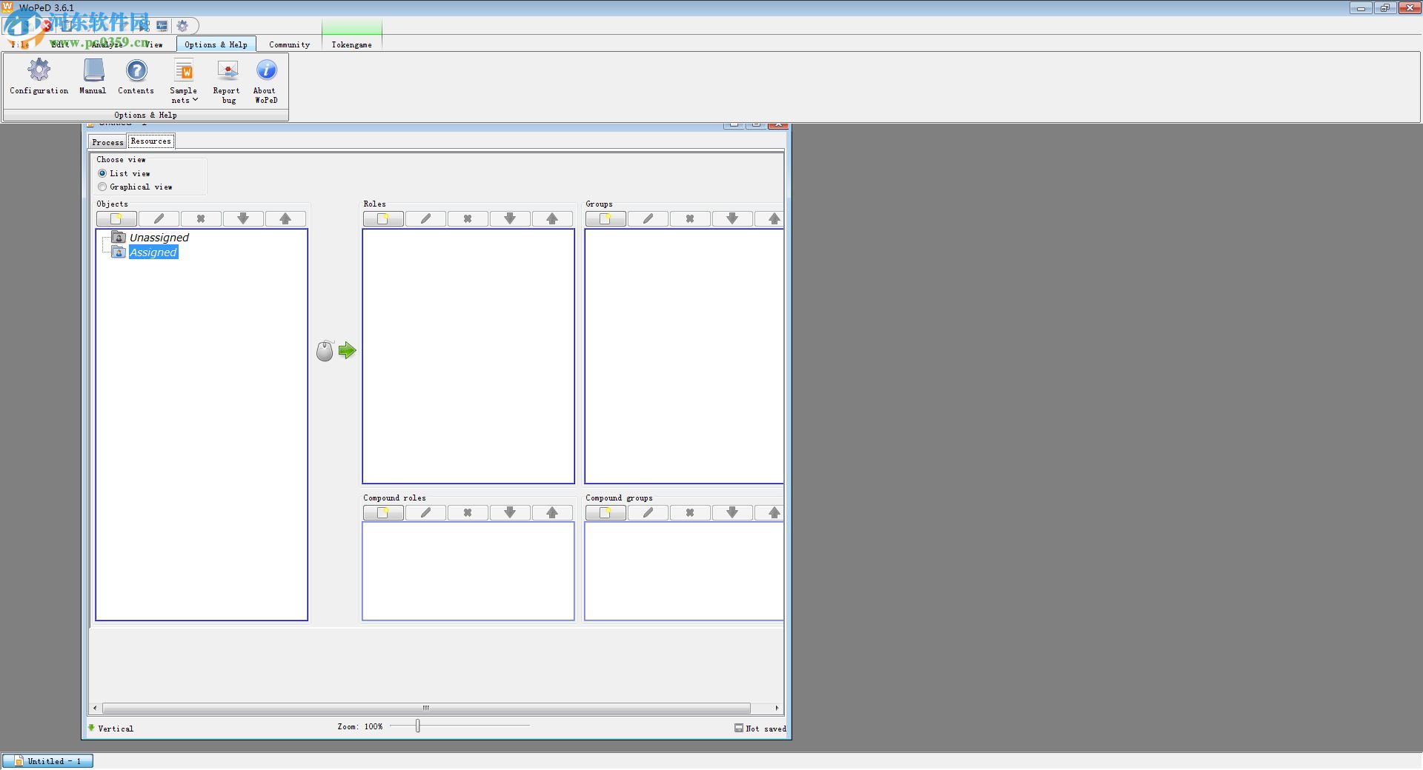Create new compound role
This screenshot has height=770, width=1423.
tap(383, 512)
